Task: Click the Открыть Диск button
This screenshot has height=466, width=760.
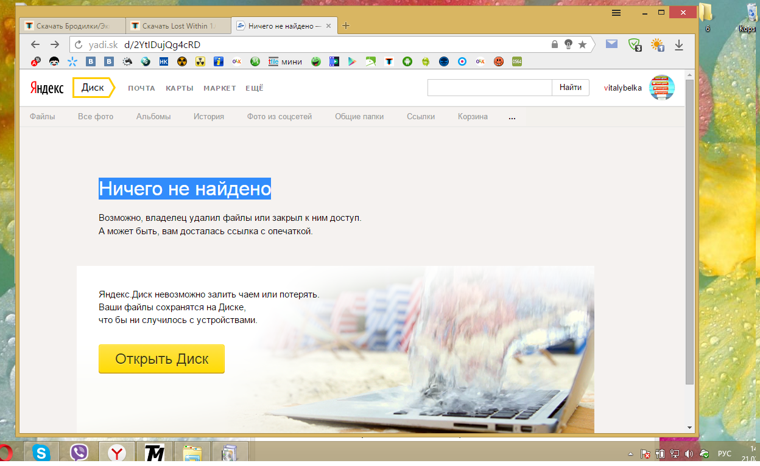Action: [x=161, y=359]
